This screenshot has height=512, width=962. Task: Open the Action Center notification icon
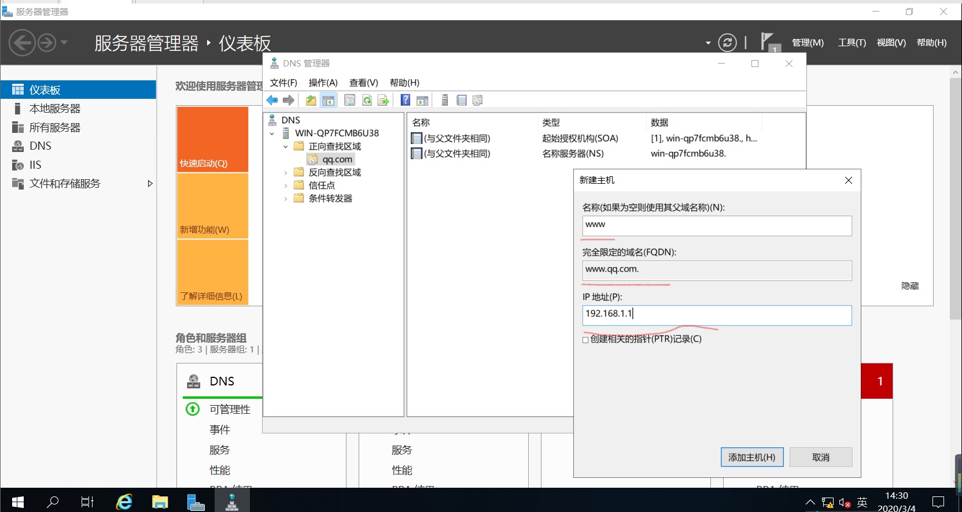coord(938,502)
